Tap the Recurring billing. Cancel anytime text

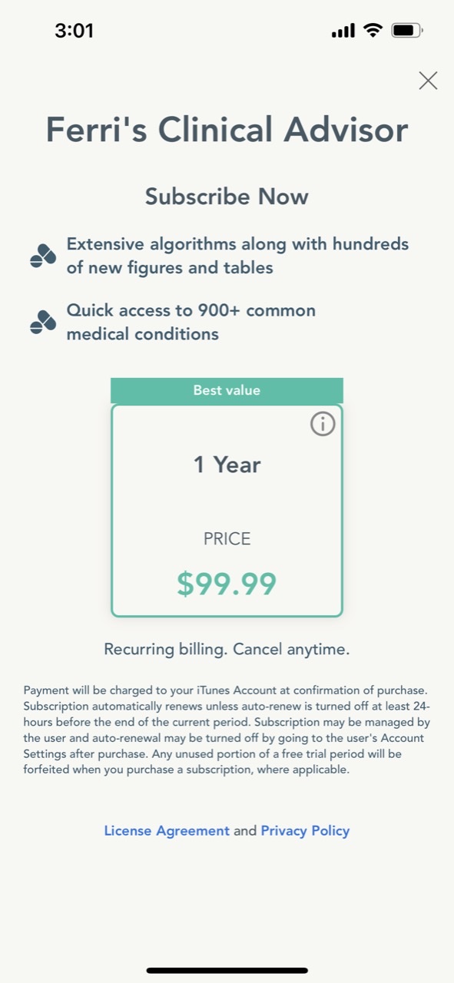coord(227,650)
